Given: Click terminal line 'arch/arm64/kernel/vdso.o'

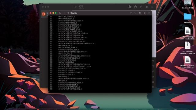Looking at the screenshot, I should (x=71, y=21).
